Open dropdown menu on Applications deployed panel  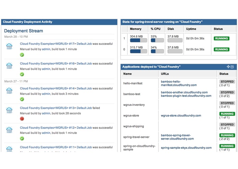tap(232, 67)
